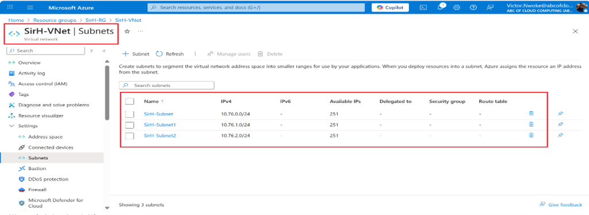This screenshot has height=215, width=589.
Task: Open the portal settings gear
Action: coord(457,7)
